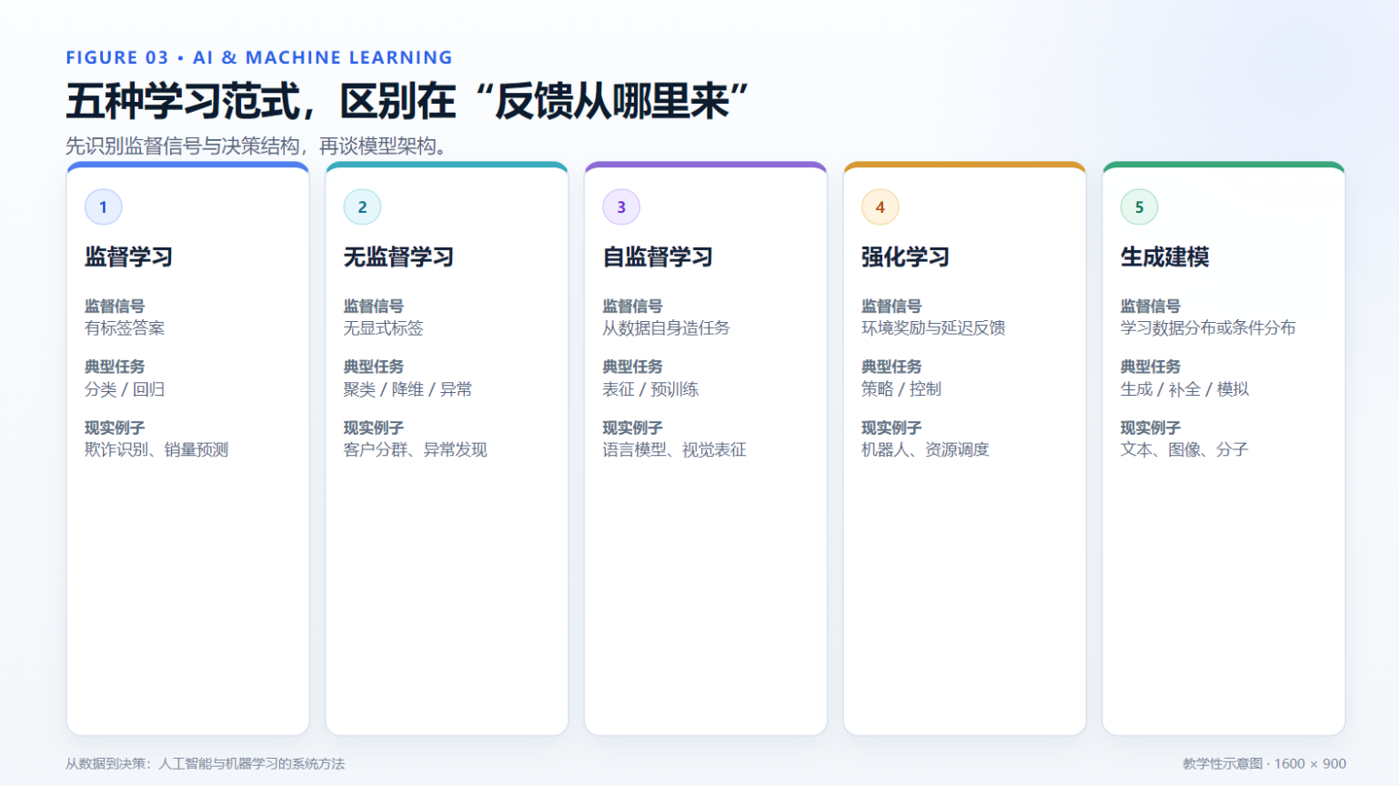
Task: Click the text 语言模型、视觉表征
Action: click(x=674, y=449)
